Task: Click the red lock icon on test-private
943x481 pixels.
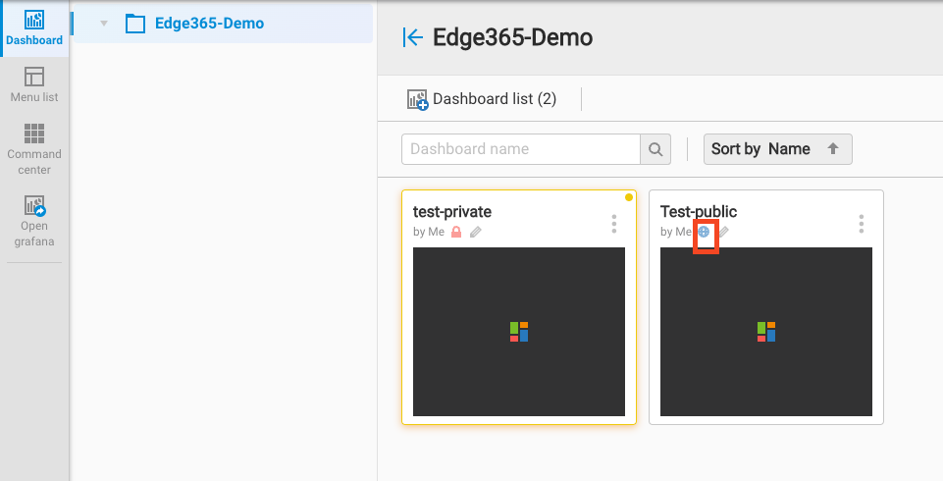Action: pyautogui.click(x=456, y=232)
